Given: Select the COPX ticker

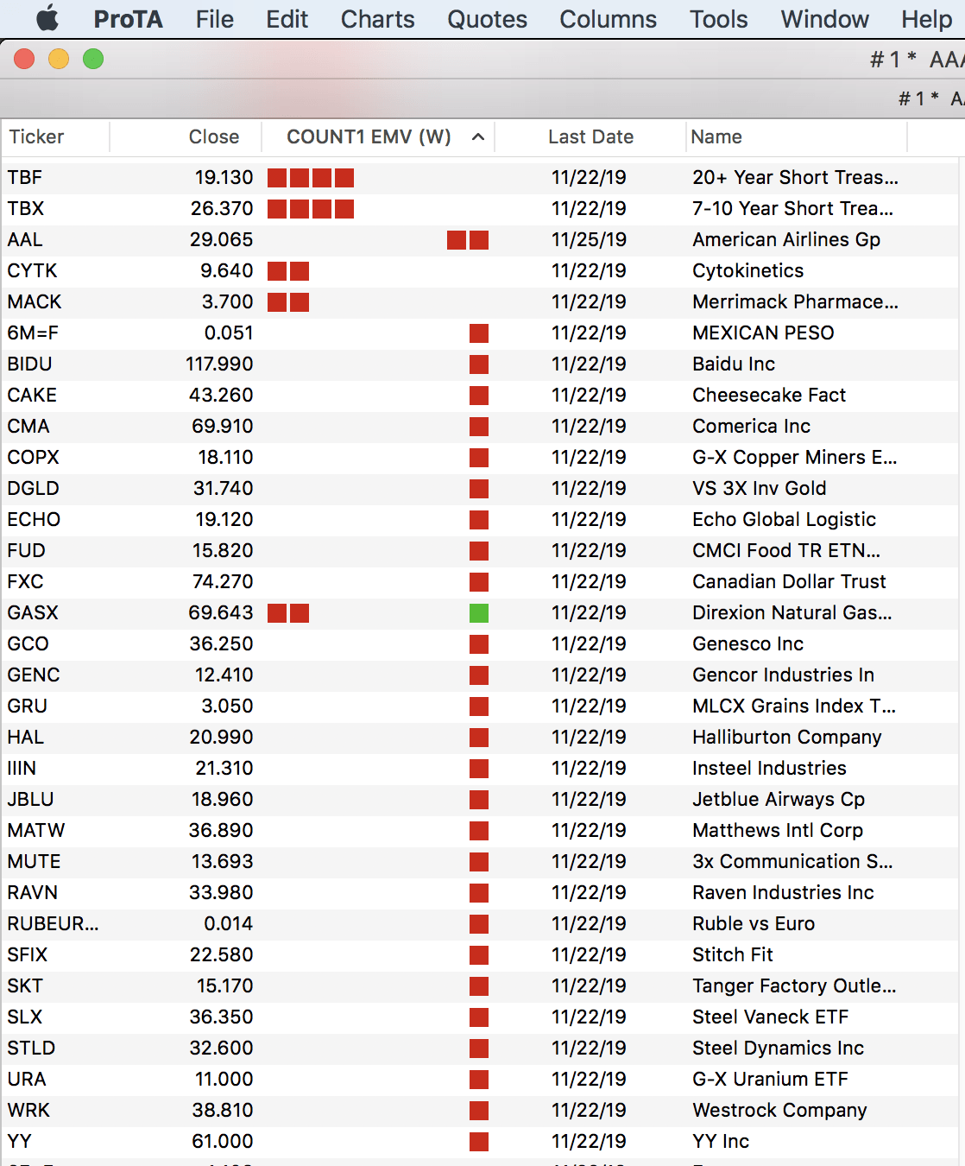Looking at the screenshot, I should coord(33,458).
